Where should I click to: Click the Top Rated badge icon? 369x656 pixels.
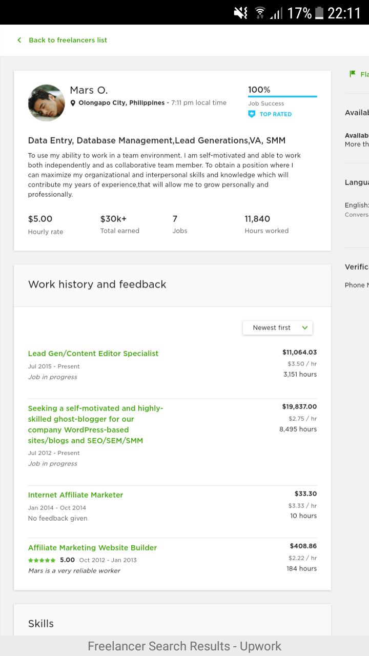[x=252, y=114]
